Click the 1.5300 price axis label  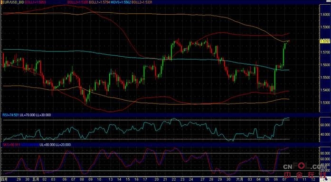[325, 103]
